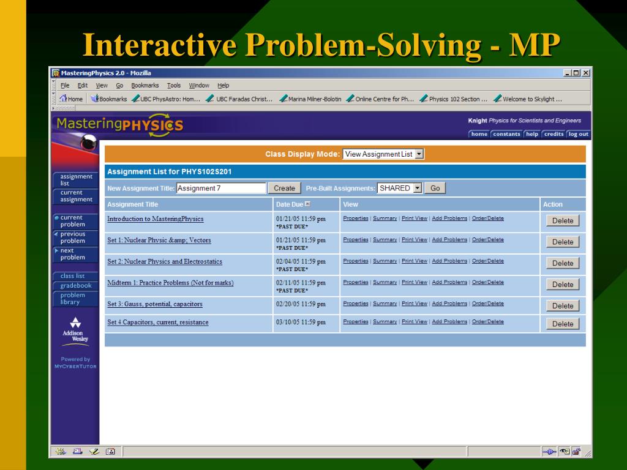
Task: Click the MasteringPhysics logo
Action: click(119, 125)
